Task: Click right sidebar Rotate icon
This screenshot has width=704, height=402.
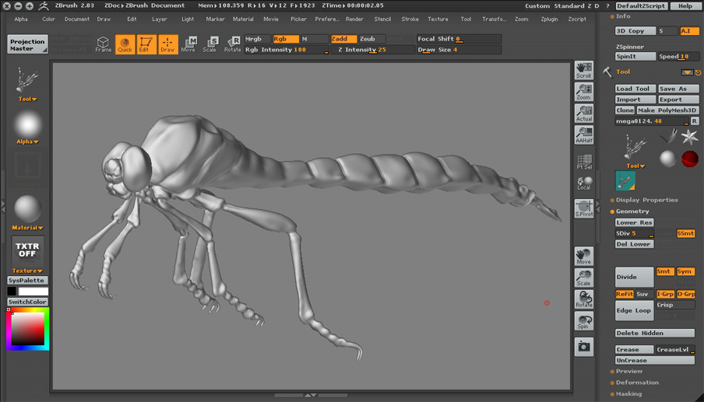Action: [x=583, y=299]
